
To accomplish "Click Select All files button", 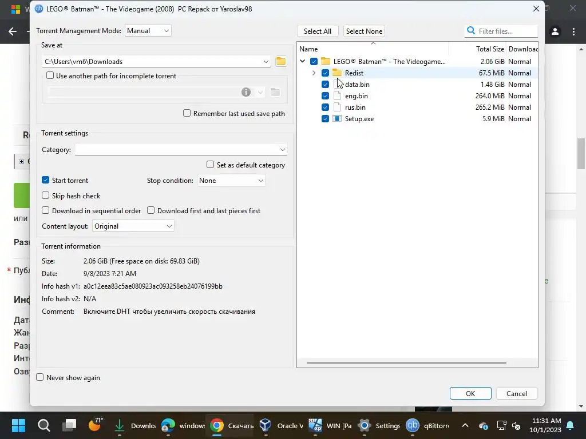I will 318,31.
